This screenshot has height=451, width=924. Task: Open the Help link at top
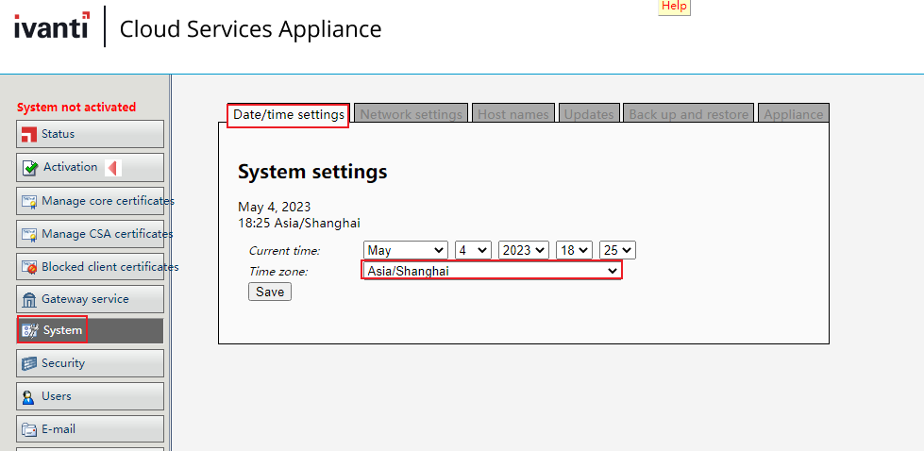coord(674,6)
